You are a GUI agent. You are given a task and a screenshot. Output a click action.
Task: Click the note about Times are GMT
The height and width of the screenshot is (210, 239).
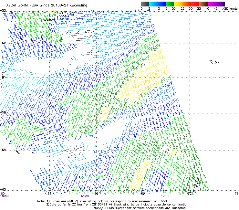tap(102, 201)
